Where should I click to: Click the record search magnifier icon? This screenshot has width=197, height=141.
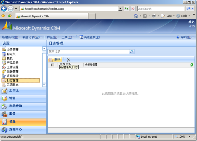(132, 51)
